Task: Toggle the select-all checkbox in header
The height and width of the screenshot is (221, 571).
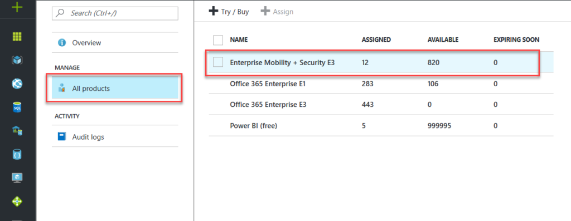Action: point(218,40)
